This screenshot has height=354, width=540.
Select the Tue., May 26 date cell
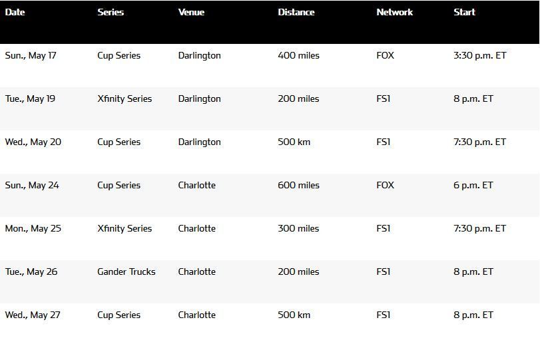[31, 271]
